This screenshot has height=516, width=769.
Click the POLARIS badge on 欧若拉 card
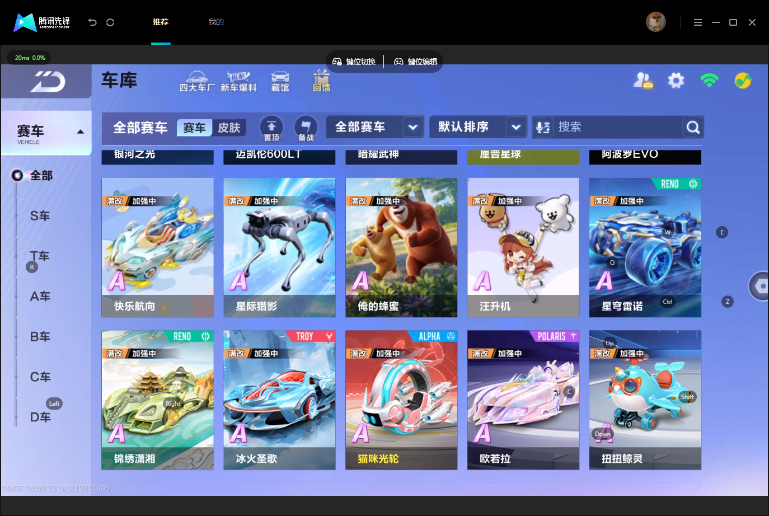click(x=555, y=336)
